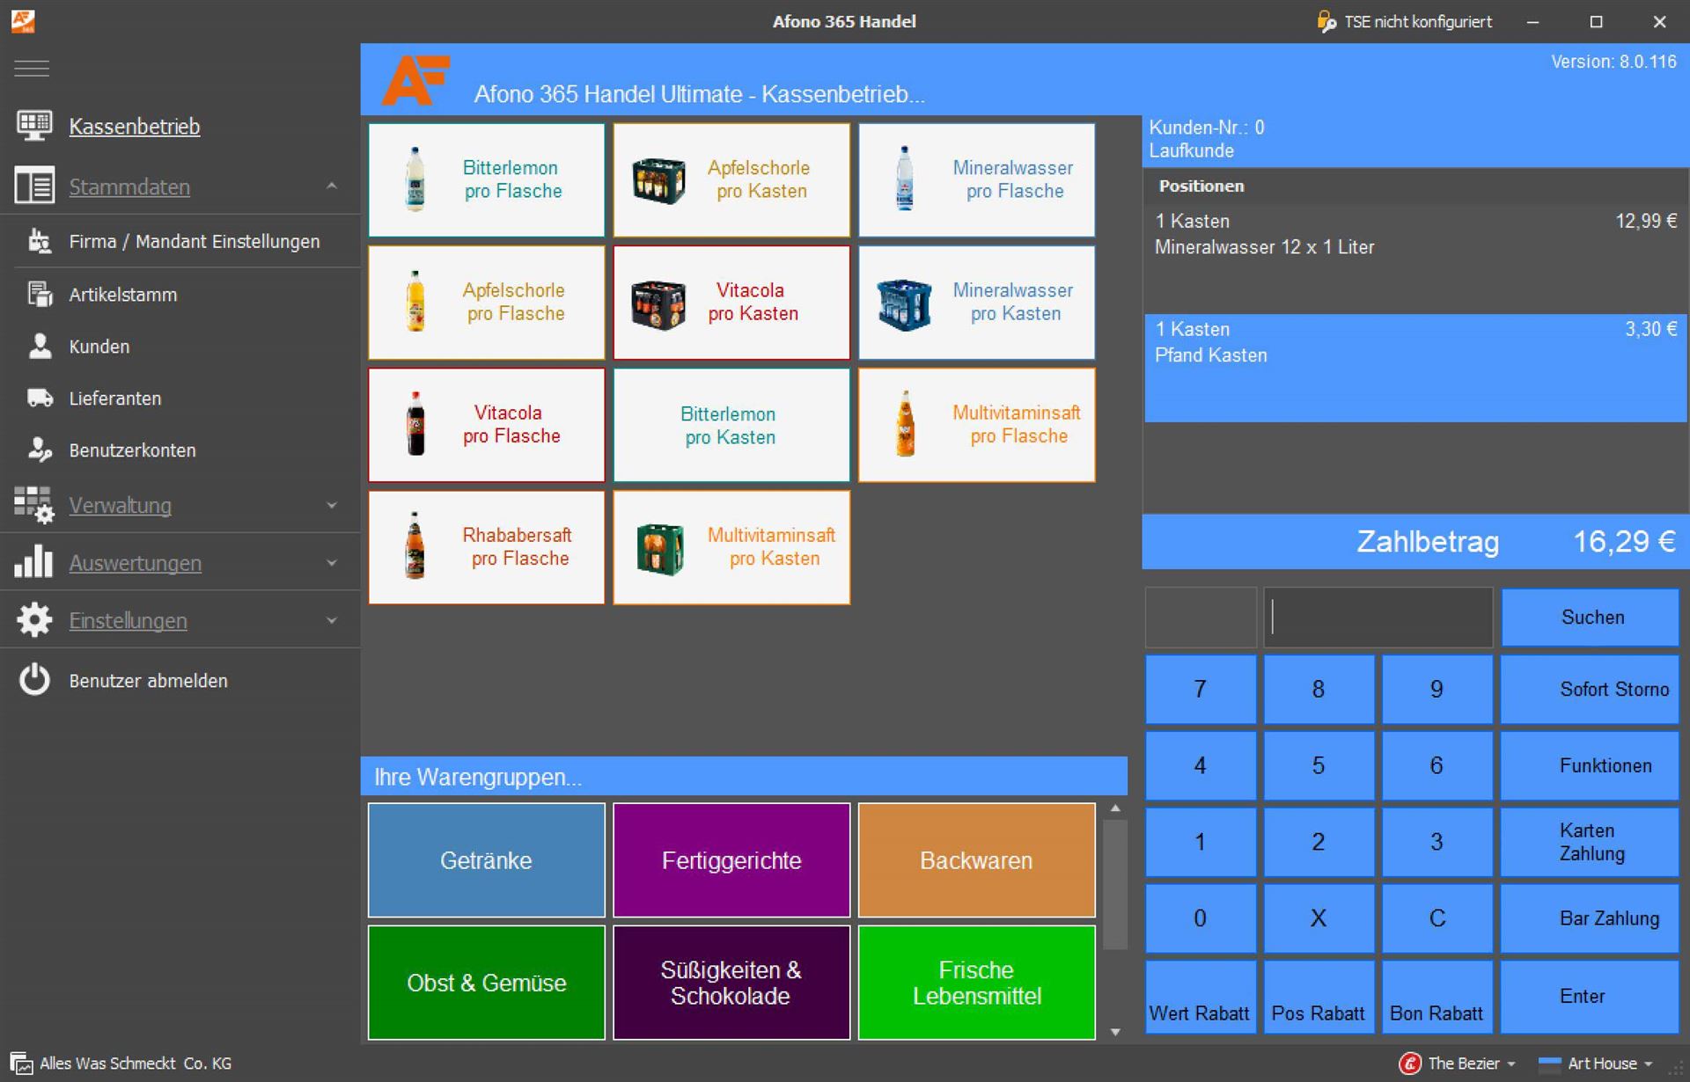The height and width of the screenshot is (1082, 1690).
Task: Click the Verwaltung grid-gear icon
Action: pyautogui.click(x=34, y=506)
